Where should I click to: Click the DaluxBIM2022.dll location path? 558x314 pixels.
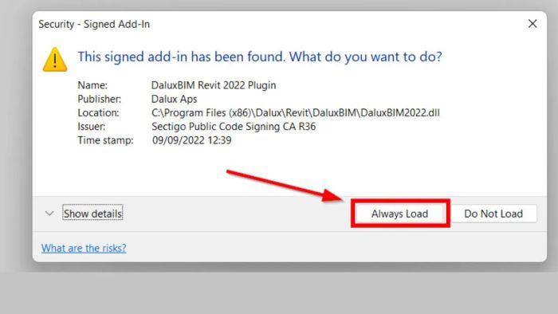pos(296,112)
